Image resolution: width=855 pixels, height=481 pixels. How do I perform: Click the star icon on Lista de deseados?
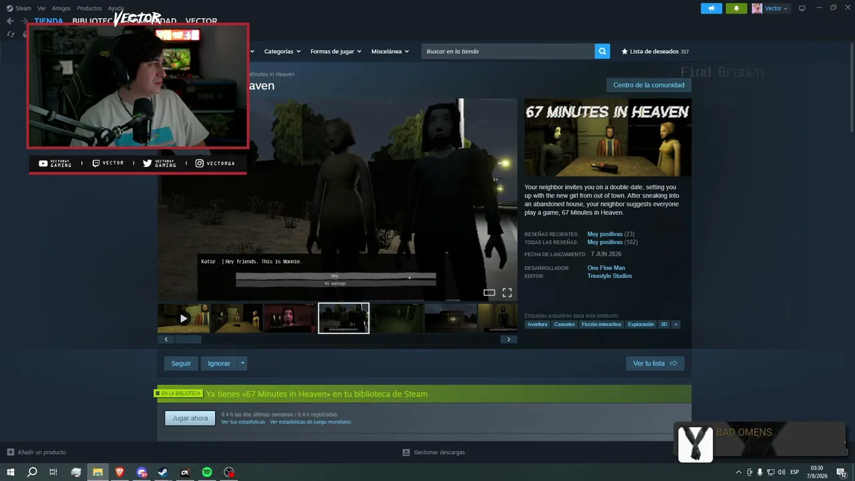(625, 51)
